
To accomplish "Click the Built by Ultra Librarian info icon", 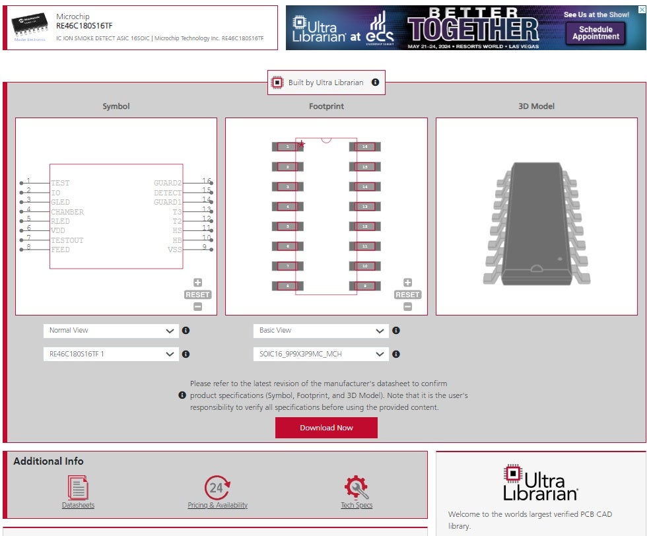I will pyautogui.click(x=375, y=82).
